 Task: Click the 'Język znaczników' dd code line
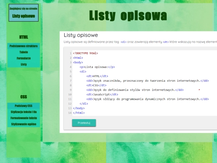tap(147, 81)
